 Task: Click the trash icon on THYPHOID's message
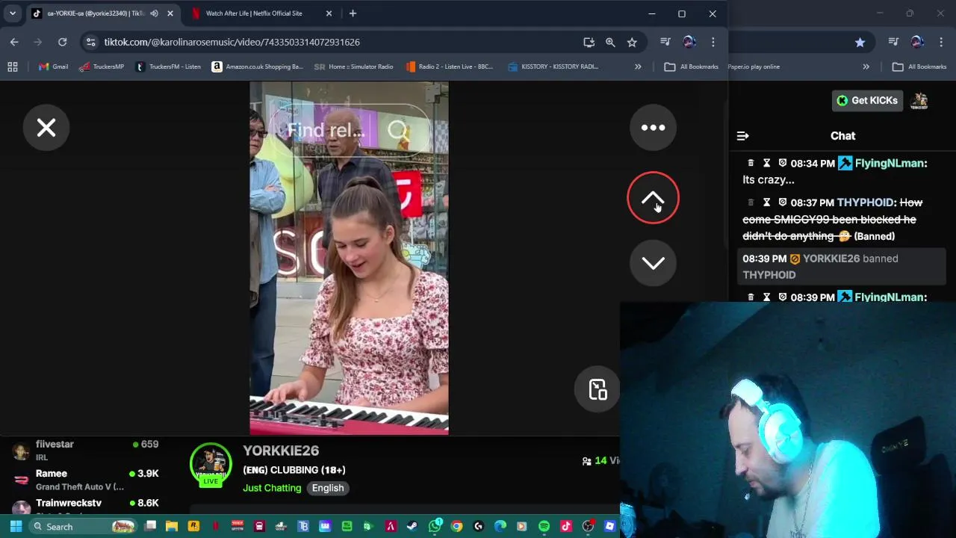(751, 202)
